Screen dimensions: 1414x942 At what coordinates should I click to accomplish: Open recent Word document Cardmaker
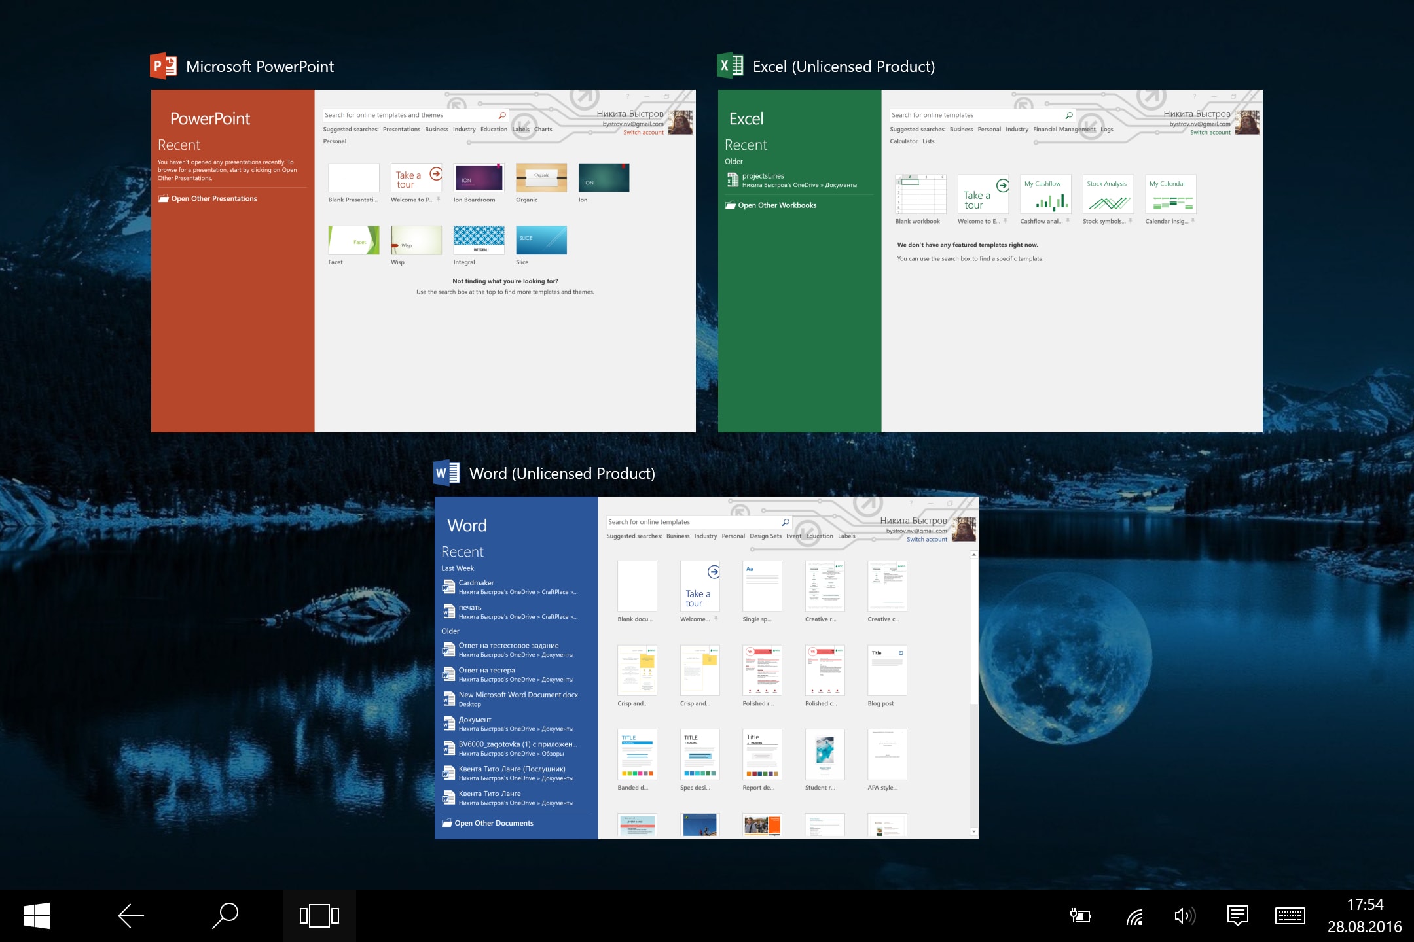[515, 587]
